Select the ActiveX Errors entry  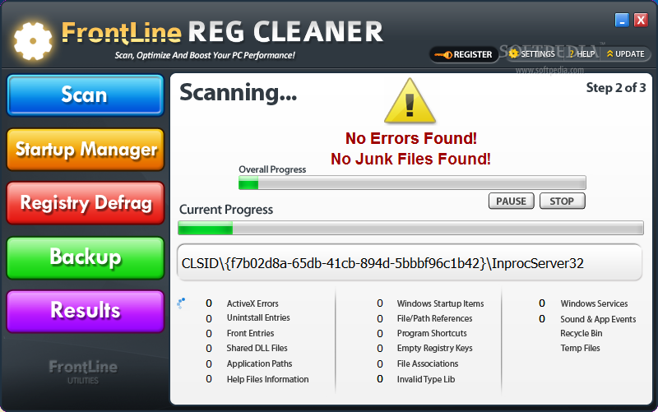[253, 303]
